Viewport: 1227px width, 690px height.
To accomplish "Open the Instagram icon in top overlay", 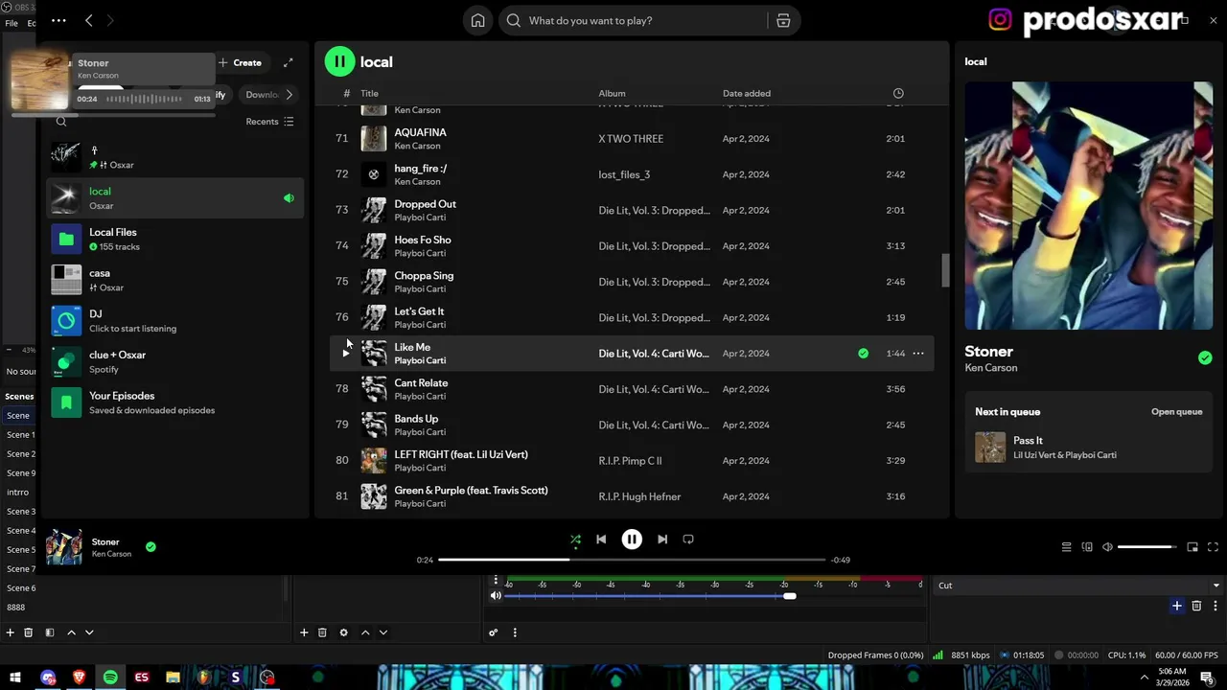I will tap(1000, 20).
